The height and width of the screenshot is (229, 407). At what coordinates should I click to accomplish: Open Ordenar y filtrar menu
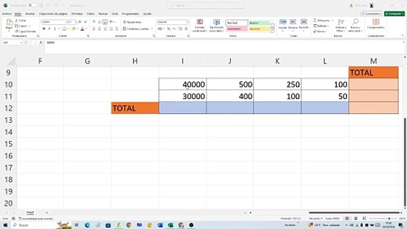coord(341,25)
